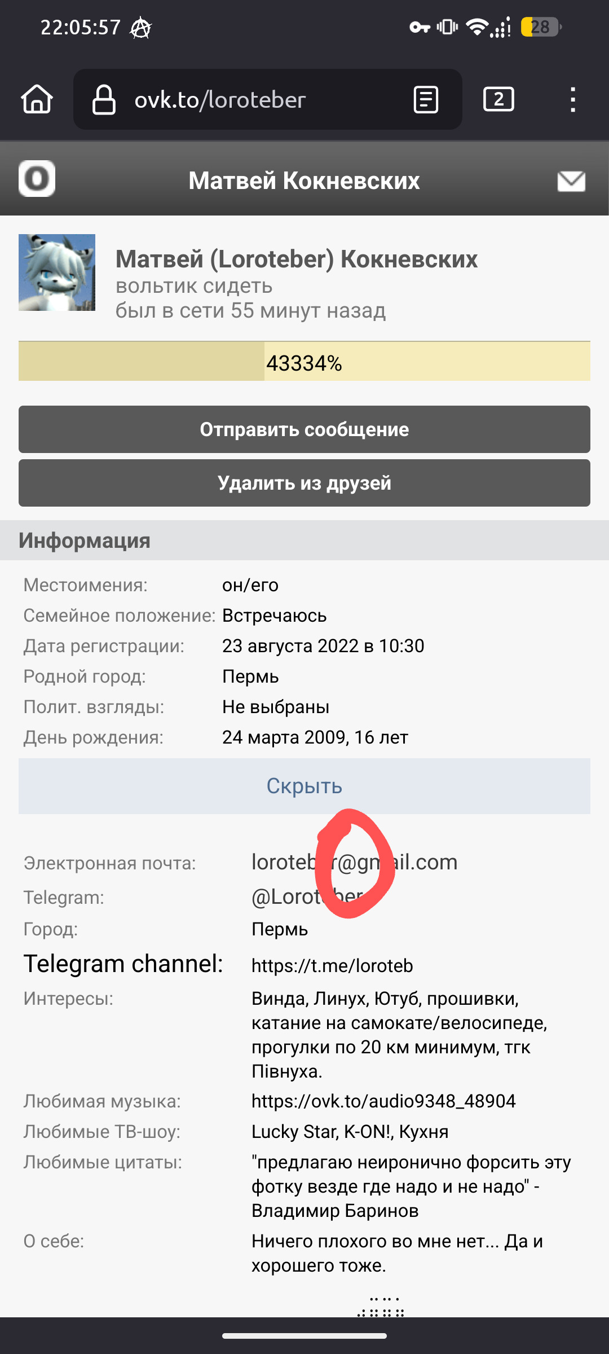Tap the Информация section header
The width and height of the screenshot is (609, 1354).
click(x=85, y=540)
